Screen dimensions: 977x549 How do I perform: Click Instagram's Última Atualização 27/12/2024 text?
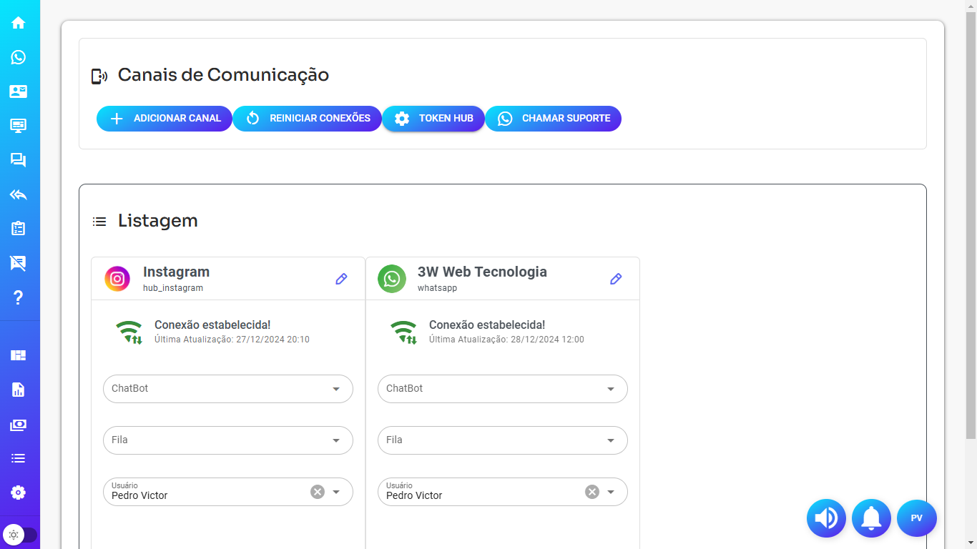tap(232, 340)
